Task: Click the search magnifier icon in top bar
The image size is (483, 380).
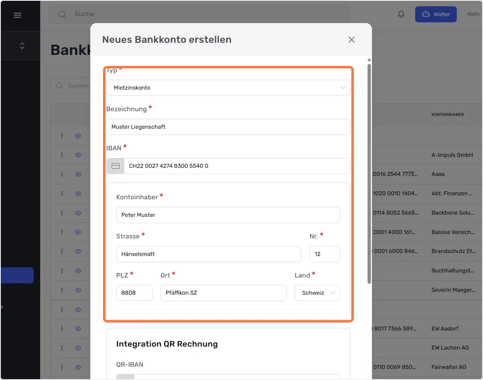Action: (x=62, y=14)
